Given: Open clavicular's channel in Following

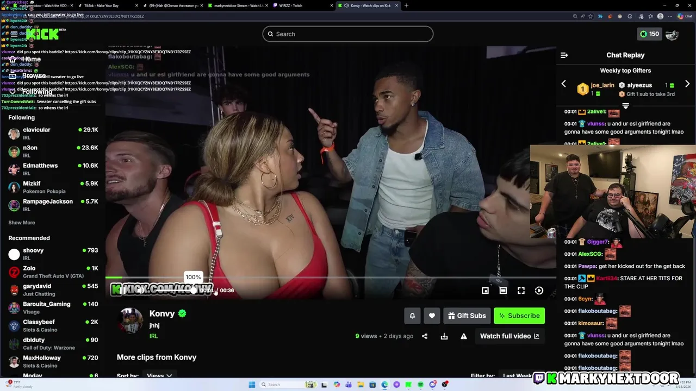Looking at the screenshot, I should tap(53, 133).
